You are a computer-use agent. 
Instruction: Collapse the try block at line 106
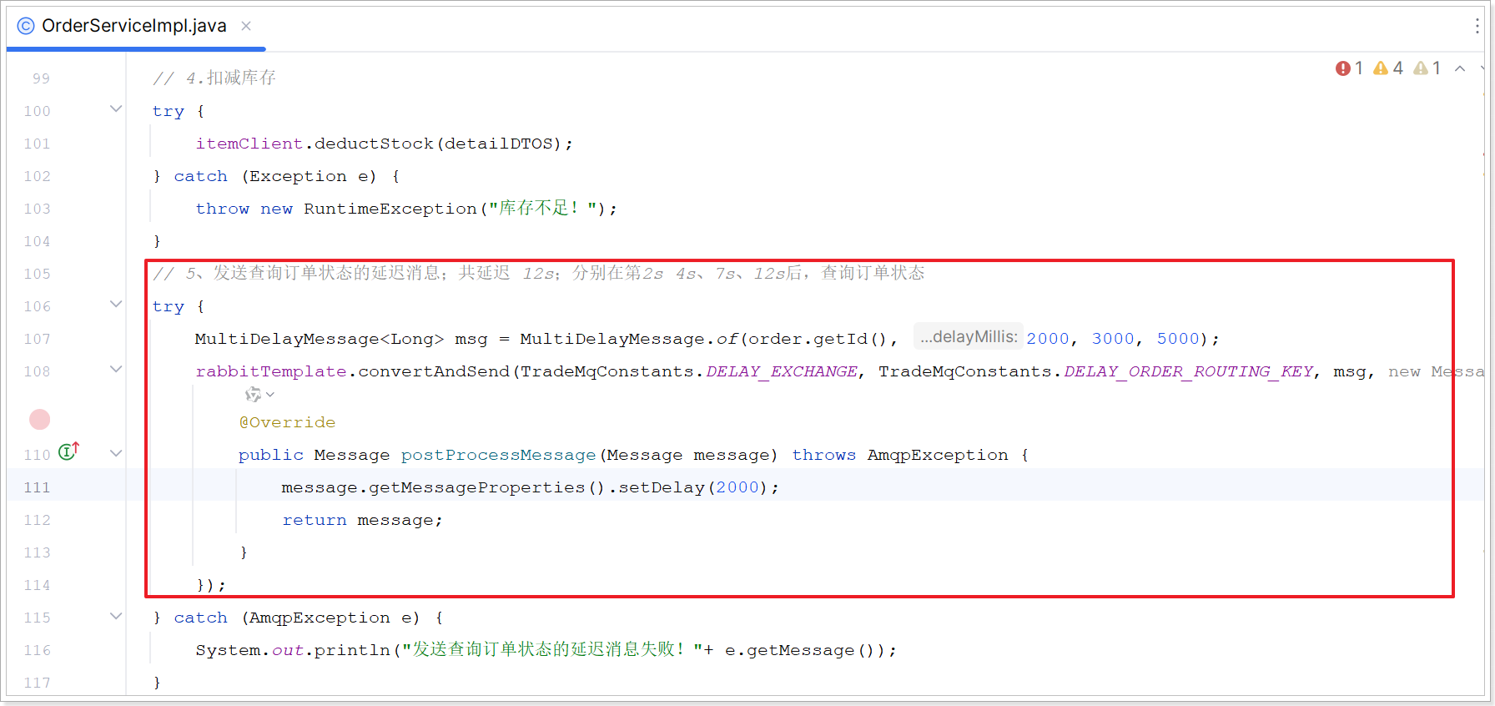116,305
